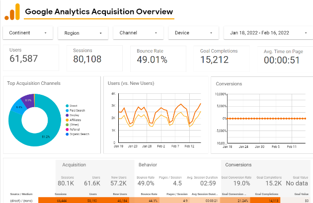Image resolution: width=313 pixels, height=203 pixels.
Task: Click the (direct) / (none) source row label
Action: (21, 201)
